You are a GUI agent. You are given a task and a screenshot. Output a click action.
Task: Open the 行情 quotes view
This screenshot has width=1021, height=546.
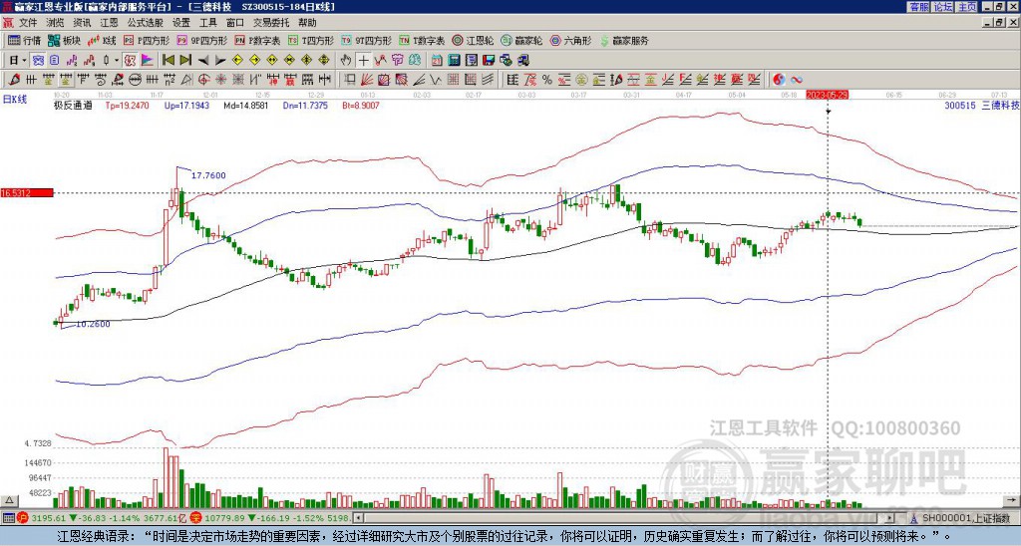[24, 40]
